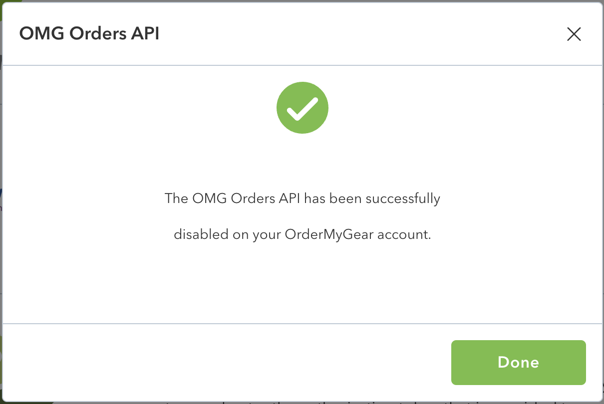Click 'The OMG Orders API' phrase in the message
Viewport: 604px width, 404px height.
point(233,199)
